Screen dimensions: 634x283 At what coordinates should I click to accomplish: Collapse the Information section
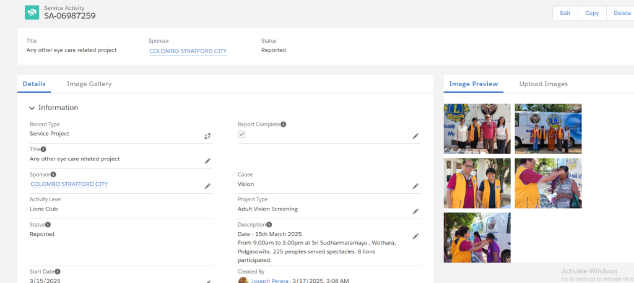(32, 108)
